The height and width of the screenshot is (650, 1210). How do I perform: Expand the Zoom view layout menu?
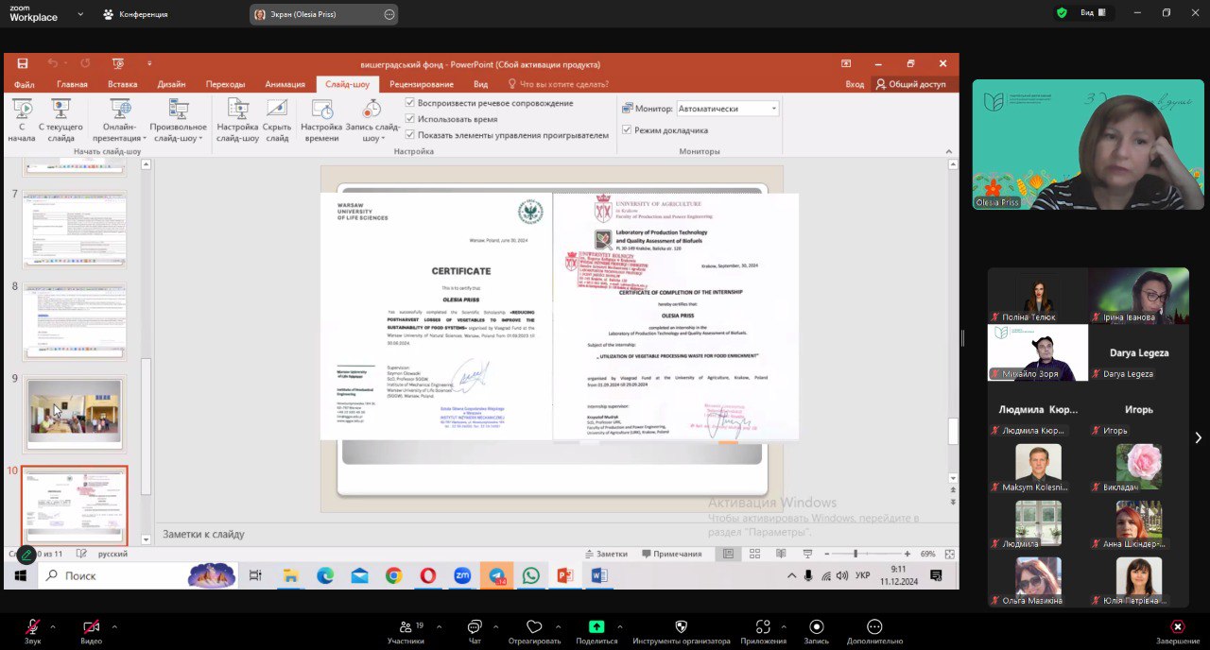coord(1095,13)
